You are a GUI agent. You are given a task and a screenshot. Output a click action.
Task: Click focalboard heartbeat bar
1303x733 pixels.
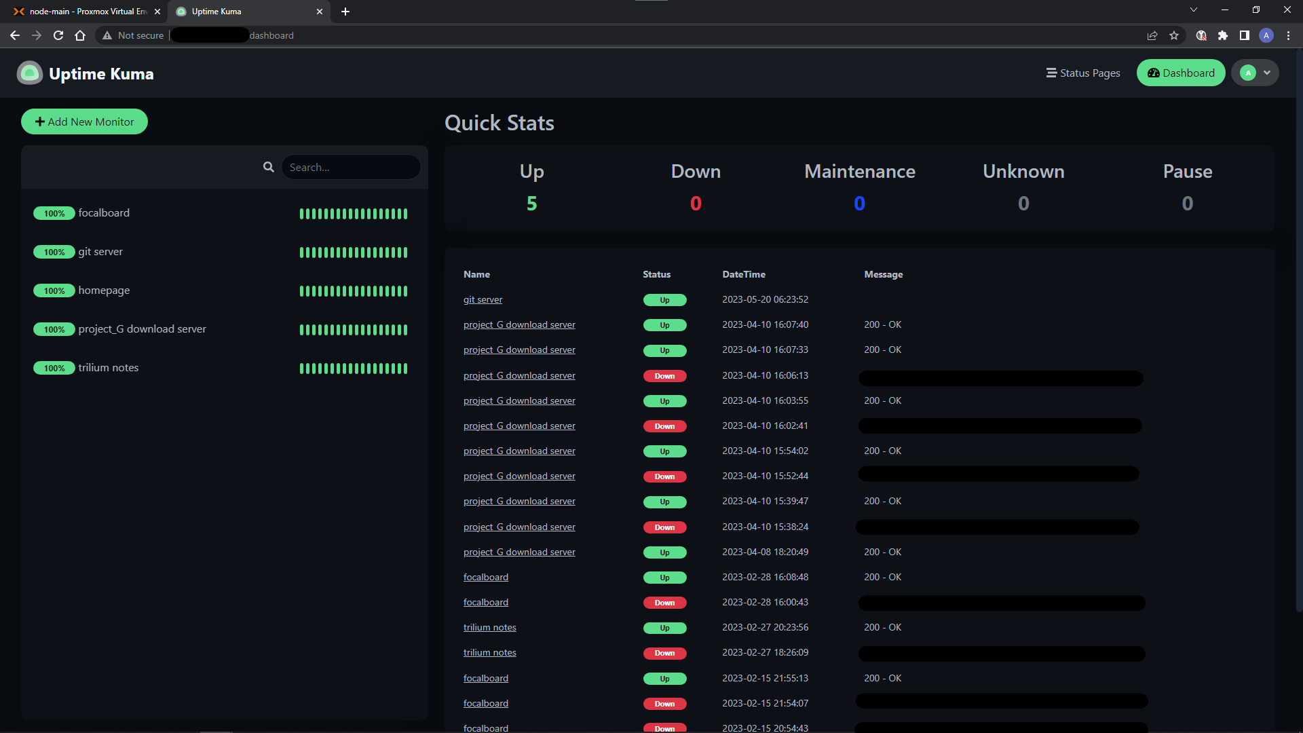354,214
